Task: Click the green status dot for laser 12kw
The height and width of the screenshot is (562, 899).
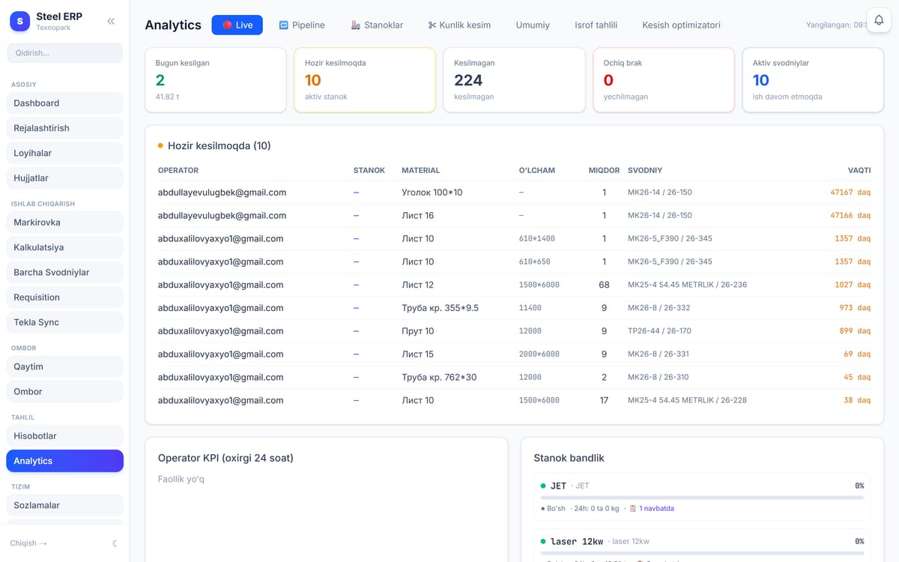Action: click(543, 541)
